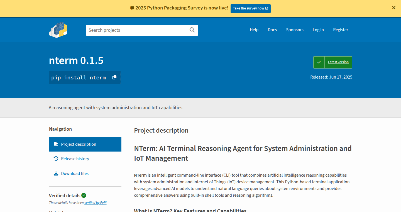This screenshot has height=212, width=401.
Task: Click the survey banner speech bubble icon
Action: pos(132,8)
